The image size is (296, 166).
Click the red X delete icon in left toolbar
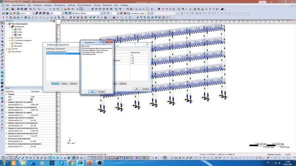pyautogui.click(x=2, y=128)
